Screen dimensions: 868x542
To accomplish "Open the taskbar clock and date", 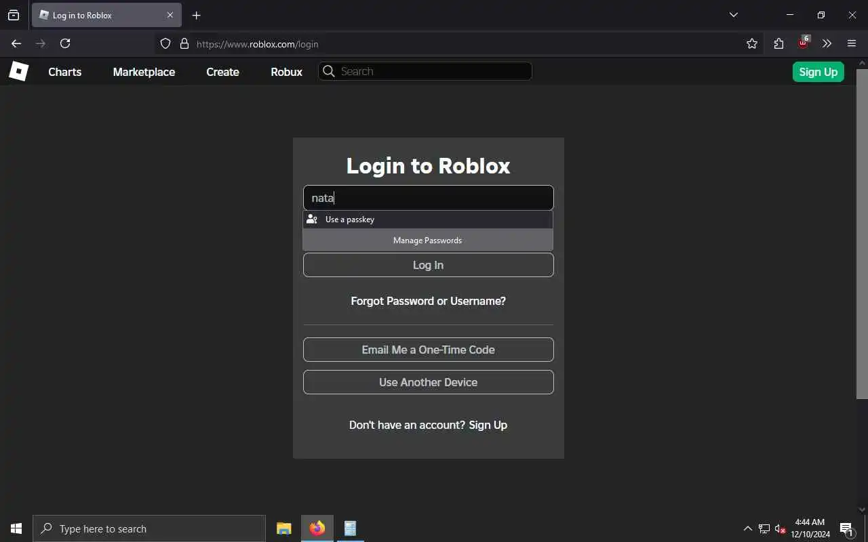I will pos(810,528).
